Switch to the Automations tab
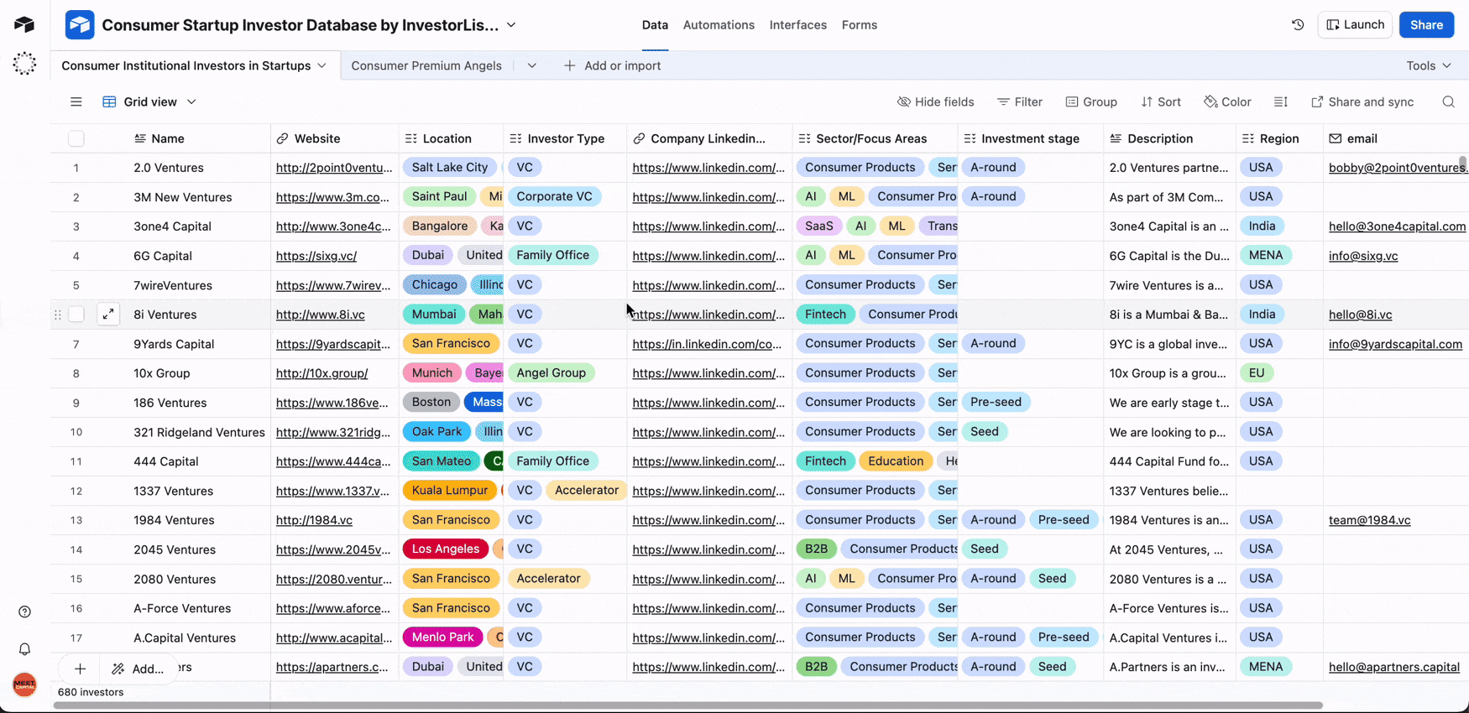This screenshot has height=713, width=1469. 719,25
